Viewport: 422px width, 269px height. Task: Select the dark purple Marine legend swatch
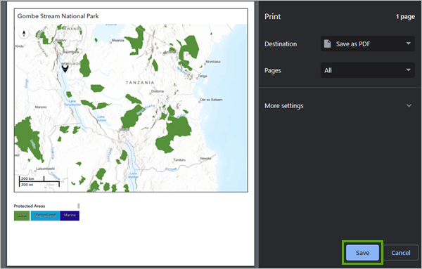(x=70, y=216)
